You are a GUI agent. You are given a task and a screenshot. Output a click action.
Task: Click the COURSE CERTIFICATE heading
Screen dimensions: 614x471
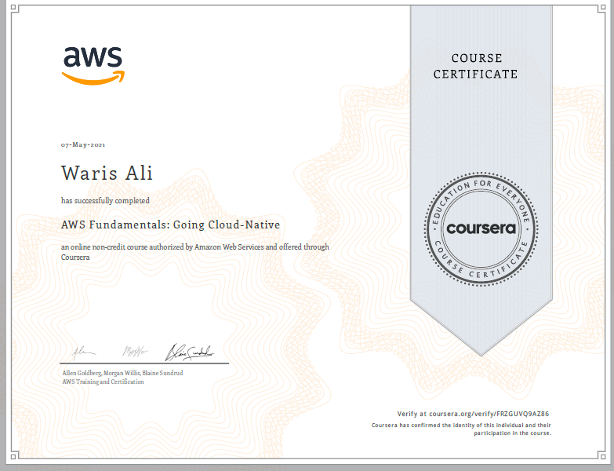pos(475,66)
